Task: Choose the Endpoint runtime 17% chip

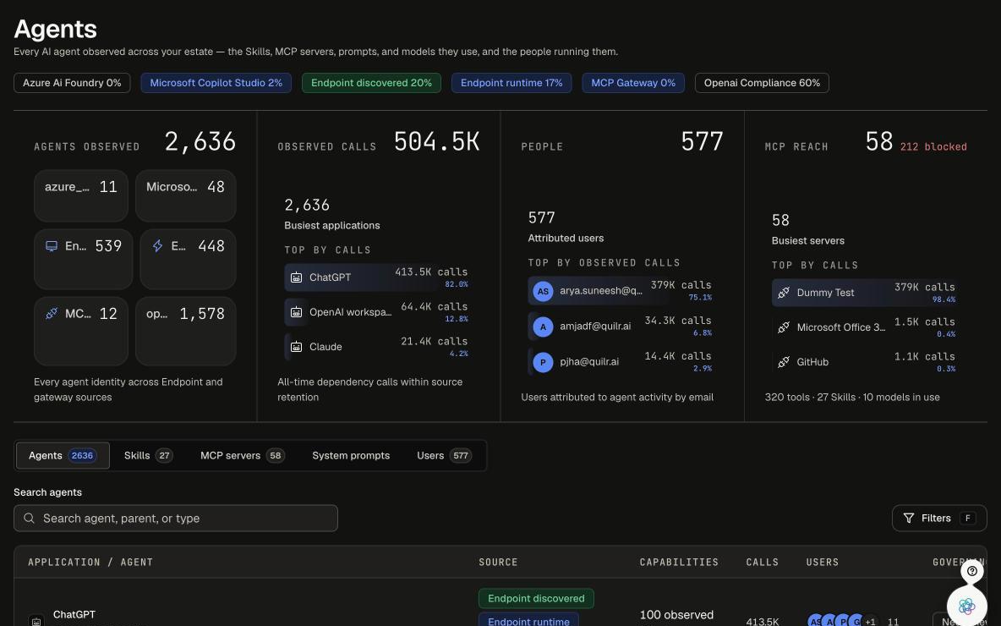Action: [511, 83]
